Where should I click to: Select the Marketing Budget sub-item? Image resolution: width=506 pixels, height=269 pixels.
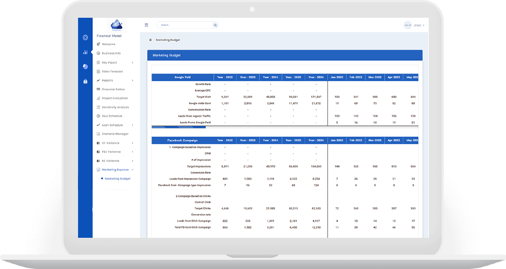pyautogui.click(x=118, y=179)
